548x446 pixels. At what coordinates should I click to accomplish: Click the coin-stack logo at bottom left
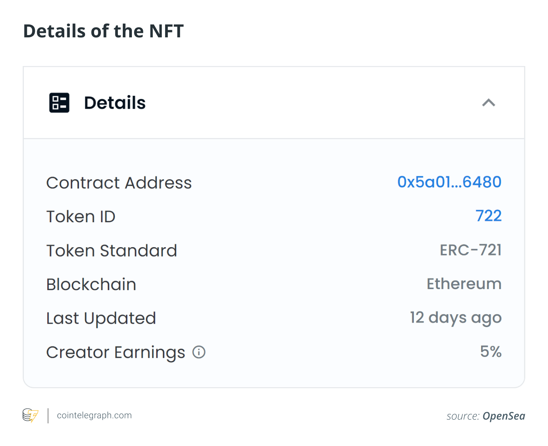point(30,416)
